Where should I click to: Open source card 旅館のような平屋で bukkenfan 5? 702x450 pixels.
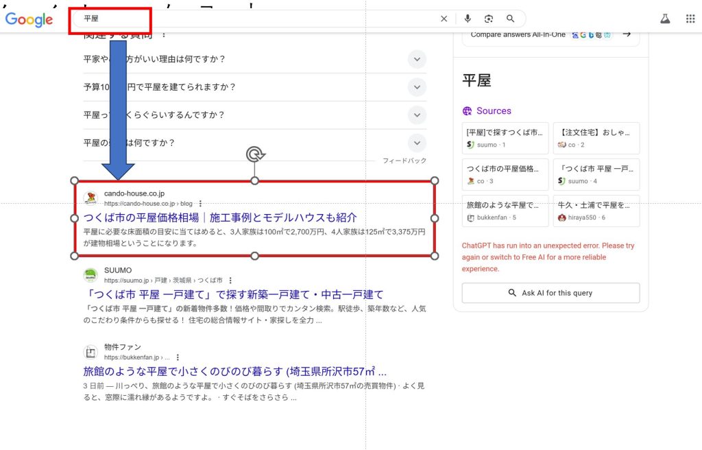pyautogui.click(x=505, y=211)
